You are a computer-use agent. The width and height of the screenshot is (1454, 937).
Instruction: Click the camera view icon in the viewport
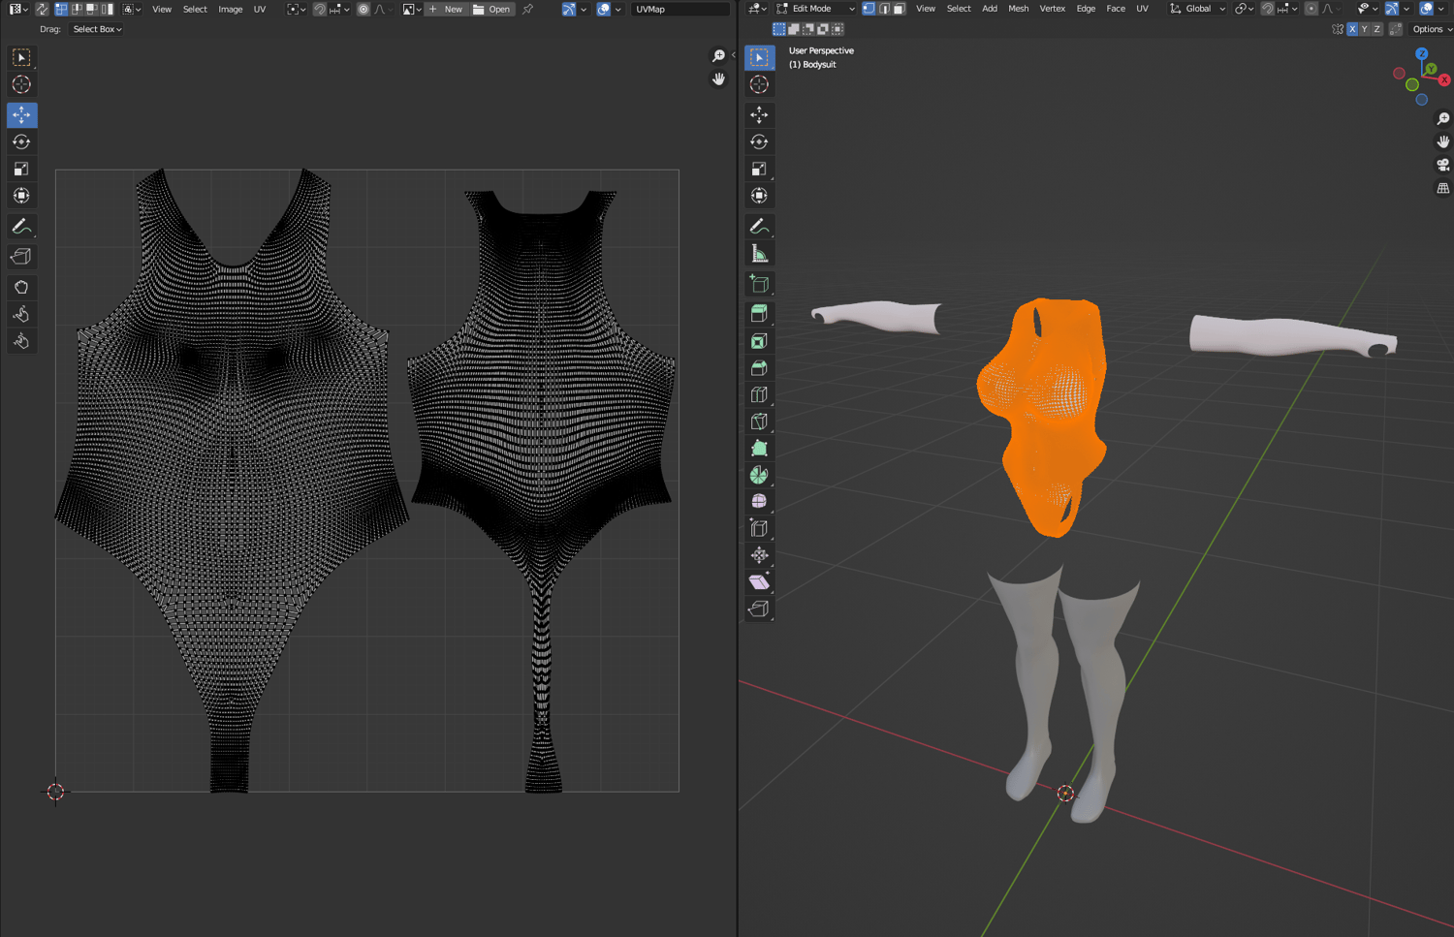coord(1442,165)
